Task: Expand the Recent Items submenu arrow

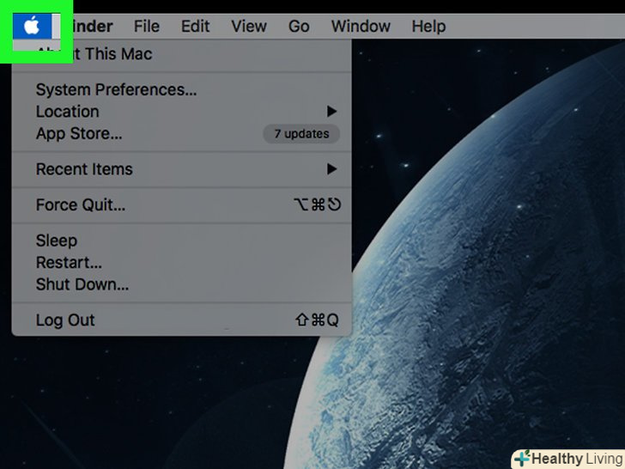Action: click(x=331, y=169)
